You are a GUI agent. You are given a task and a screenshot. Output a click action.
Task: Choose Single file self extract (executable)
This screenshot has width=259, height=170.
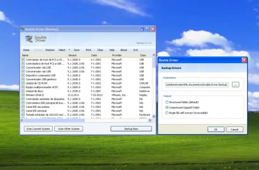(168, 113)
